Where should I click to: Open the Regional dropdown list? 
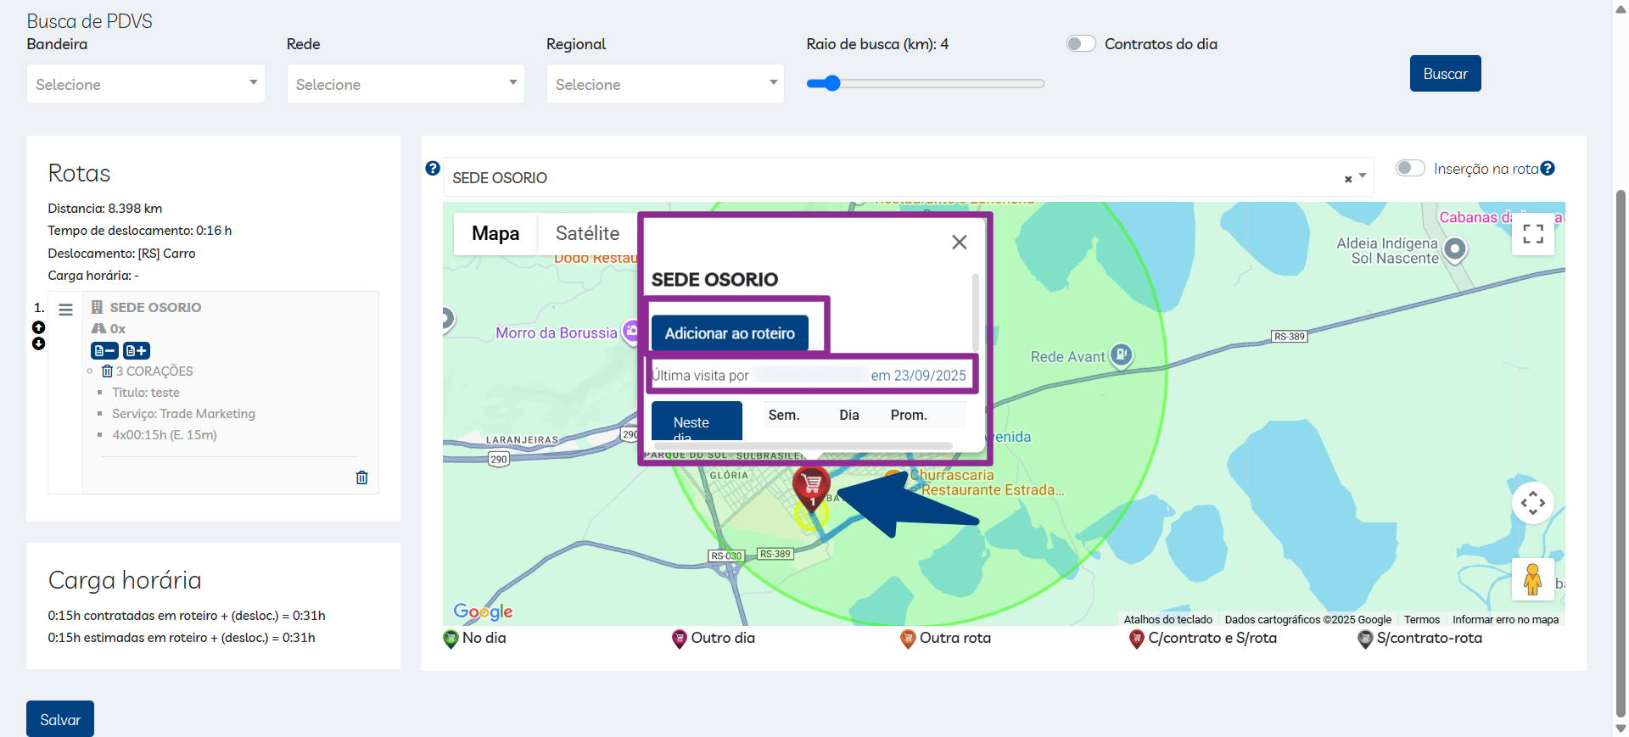point(665,84)
